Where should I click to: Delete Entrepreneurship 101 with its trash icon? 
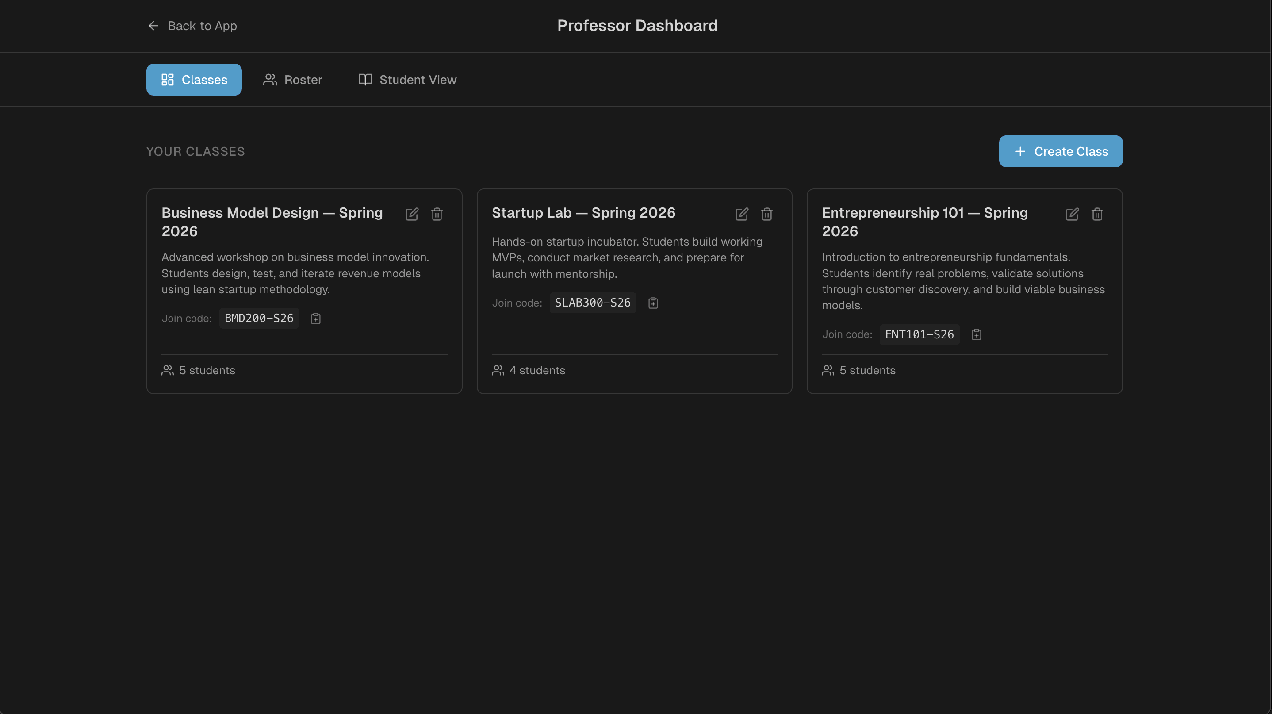[1097, 214]
